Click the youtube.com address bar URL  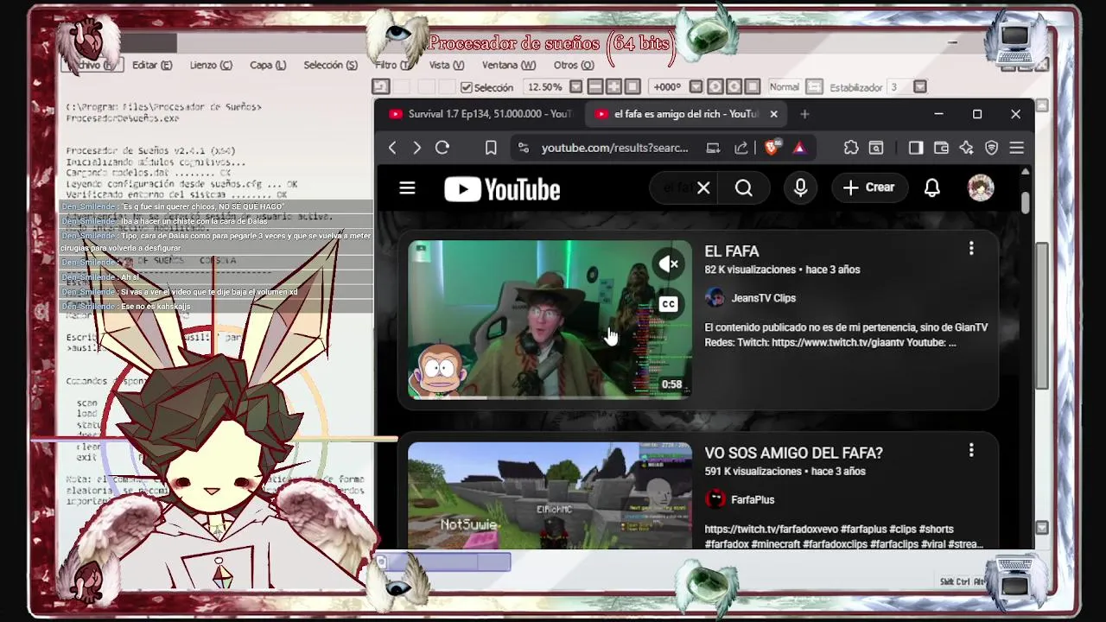pos(615,148)
